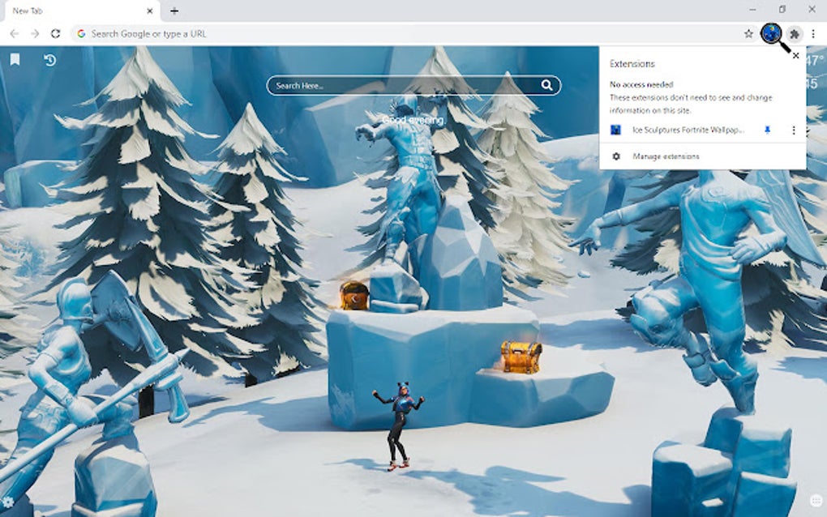Viewport: 827px width, 517px height.
Task: Unpin the Ice Sculptures Fortnite Wallpaper extension
Action: (x=767, y=130)
